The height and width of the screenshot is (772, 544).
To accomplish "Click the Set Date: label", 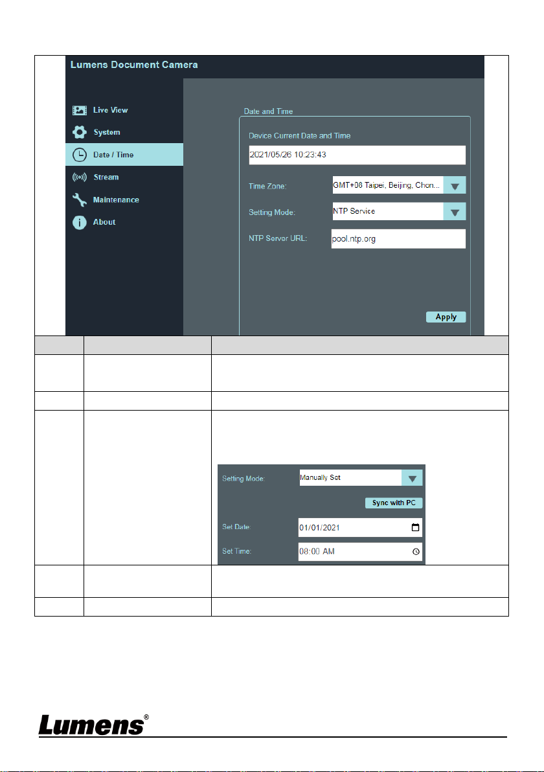I will (x=236, y=527).
